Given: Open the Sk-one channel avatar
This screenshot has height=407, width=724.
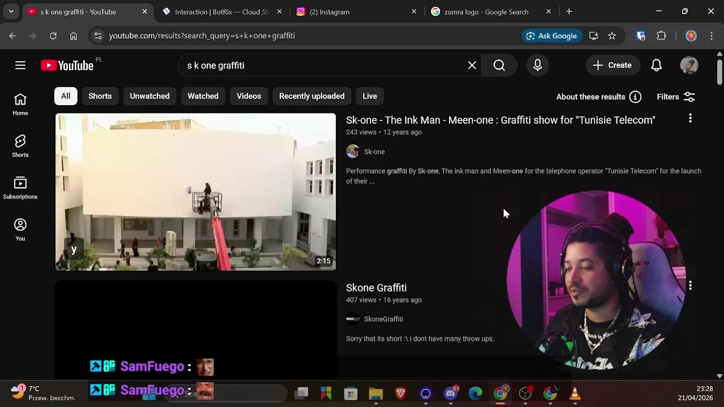Looking at the screenshot, I should tap(352, 151).
